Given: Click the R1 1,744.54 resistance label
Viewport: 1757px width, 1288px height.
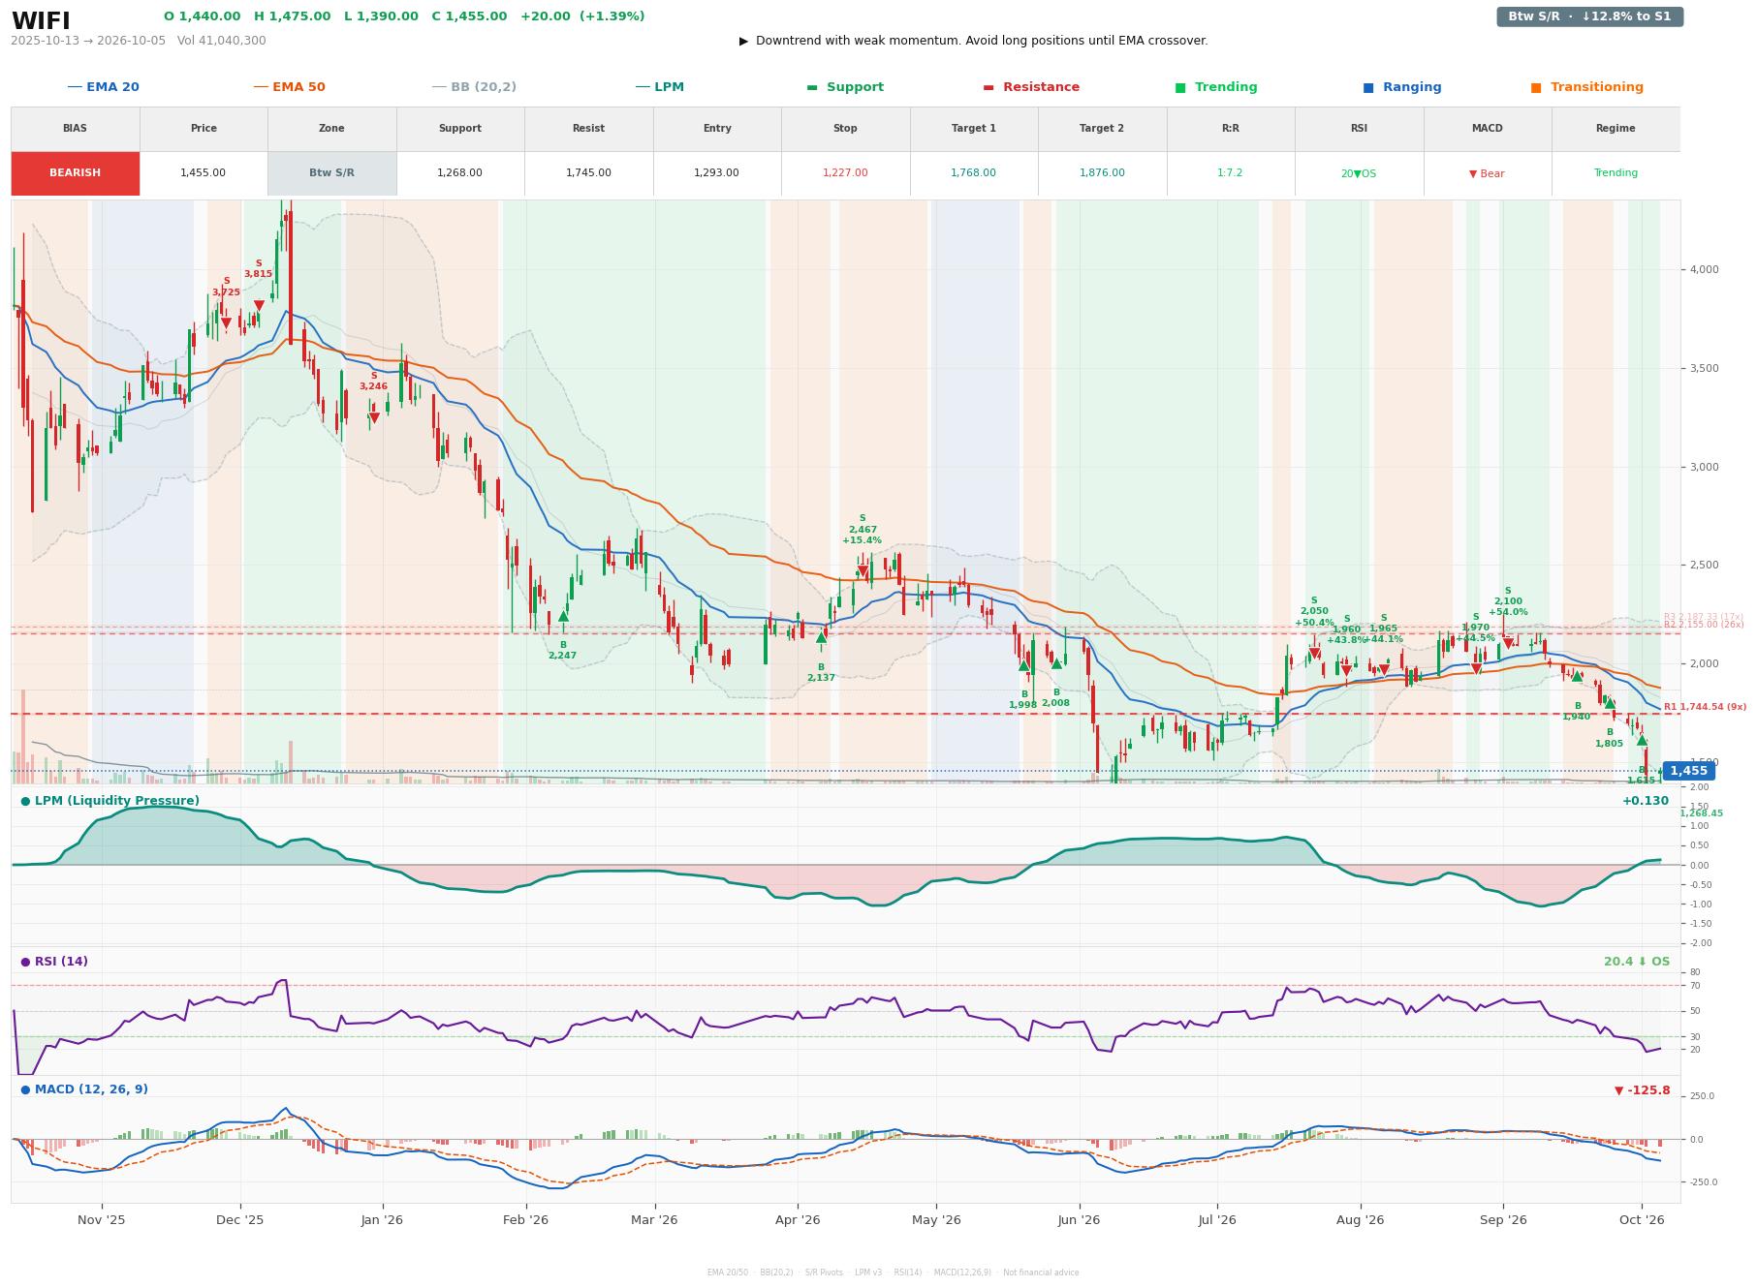Looking at the screenshot, I should 1705,707.
